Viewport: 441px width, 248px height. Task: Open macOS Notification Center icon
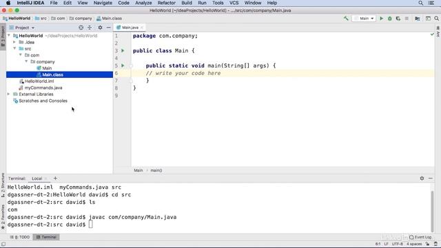(431, 3)
